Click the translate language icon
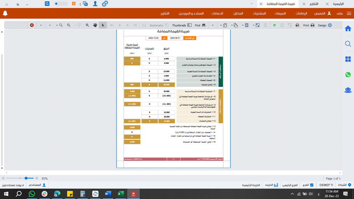354x199 pixels. [x=85, y=4]
